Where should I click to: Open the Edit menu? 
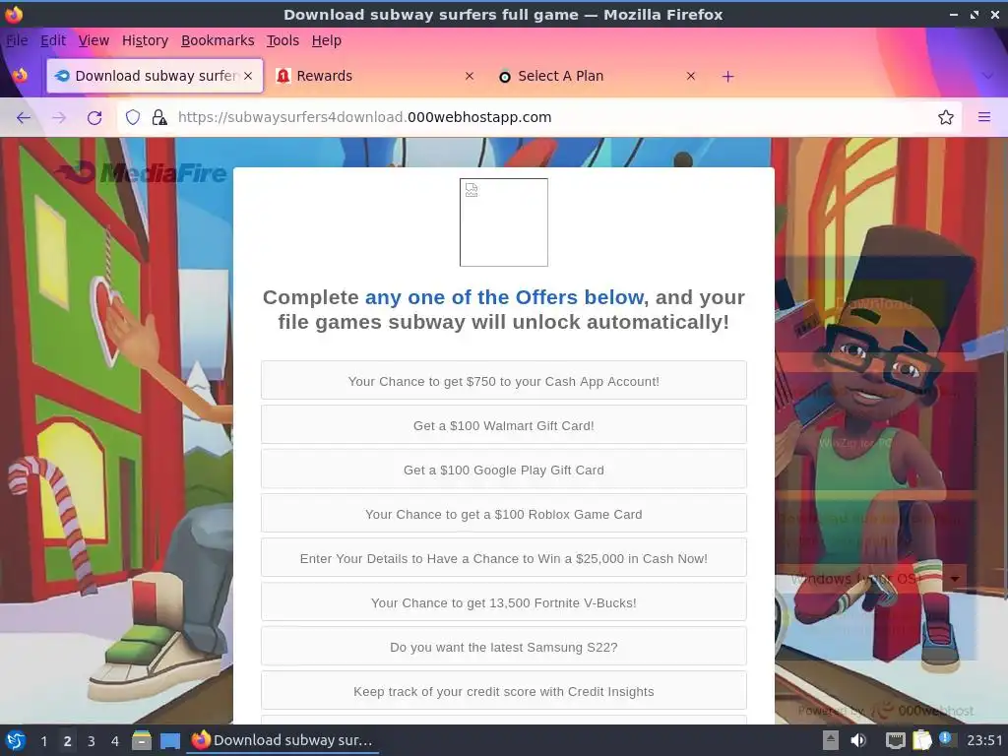pos(53,40)
